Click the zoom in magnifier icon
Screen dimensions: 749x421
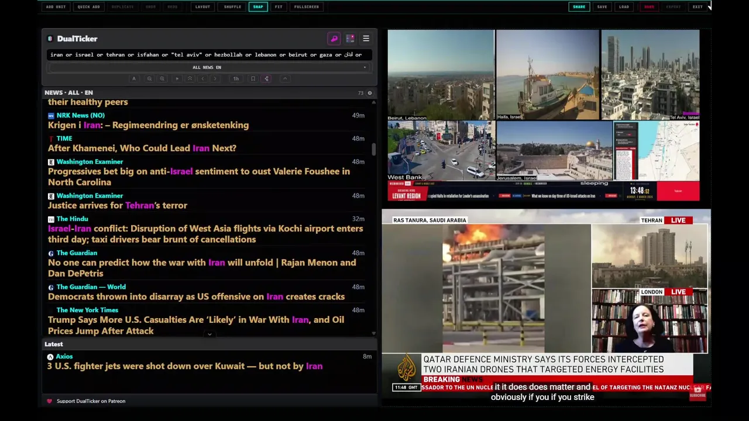162,78
